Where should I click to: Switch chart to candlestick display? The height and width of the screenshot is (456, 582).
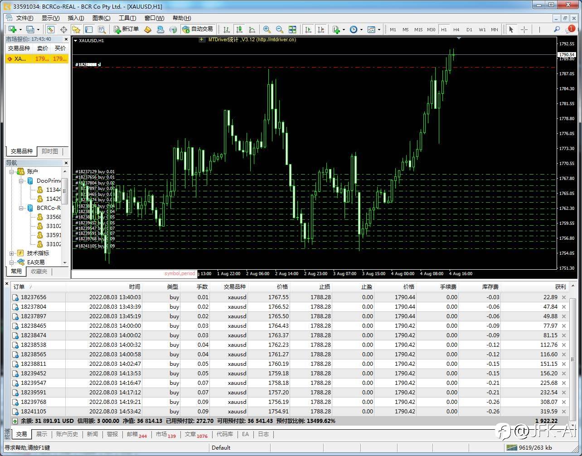pyautogui.click(x=239, y=29)
